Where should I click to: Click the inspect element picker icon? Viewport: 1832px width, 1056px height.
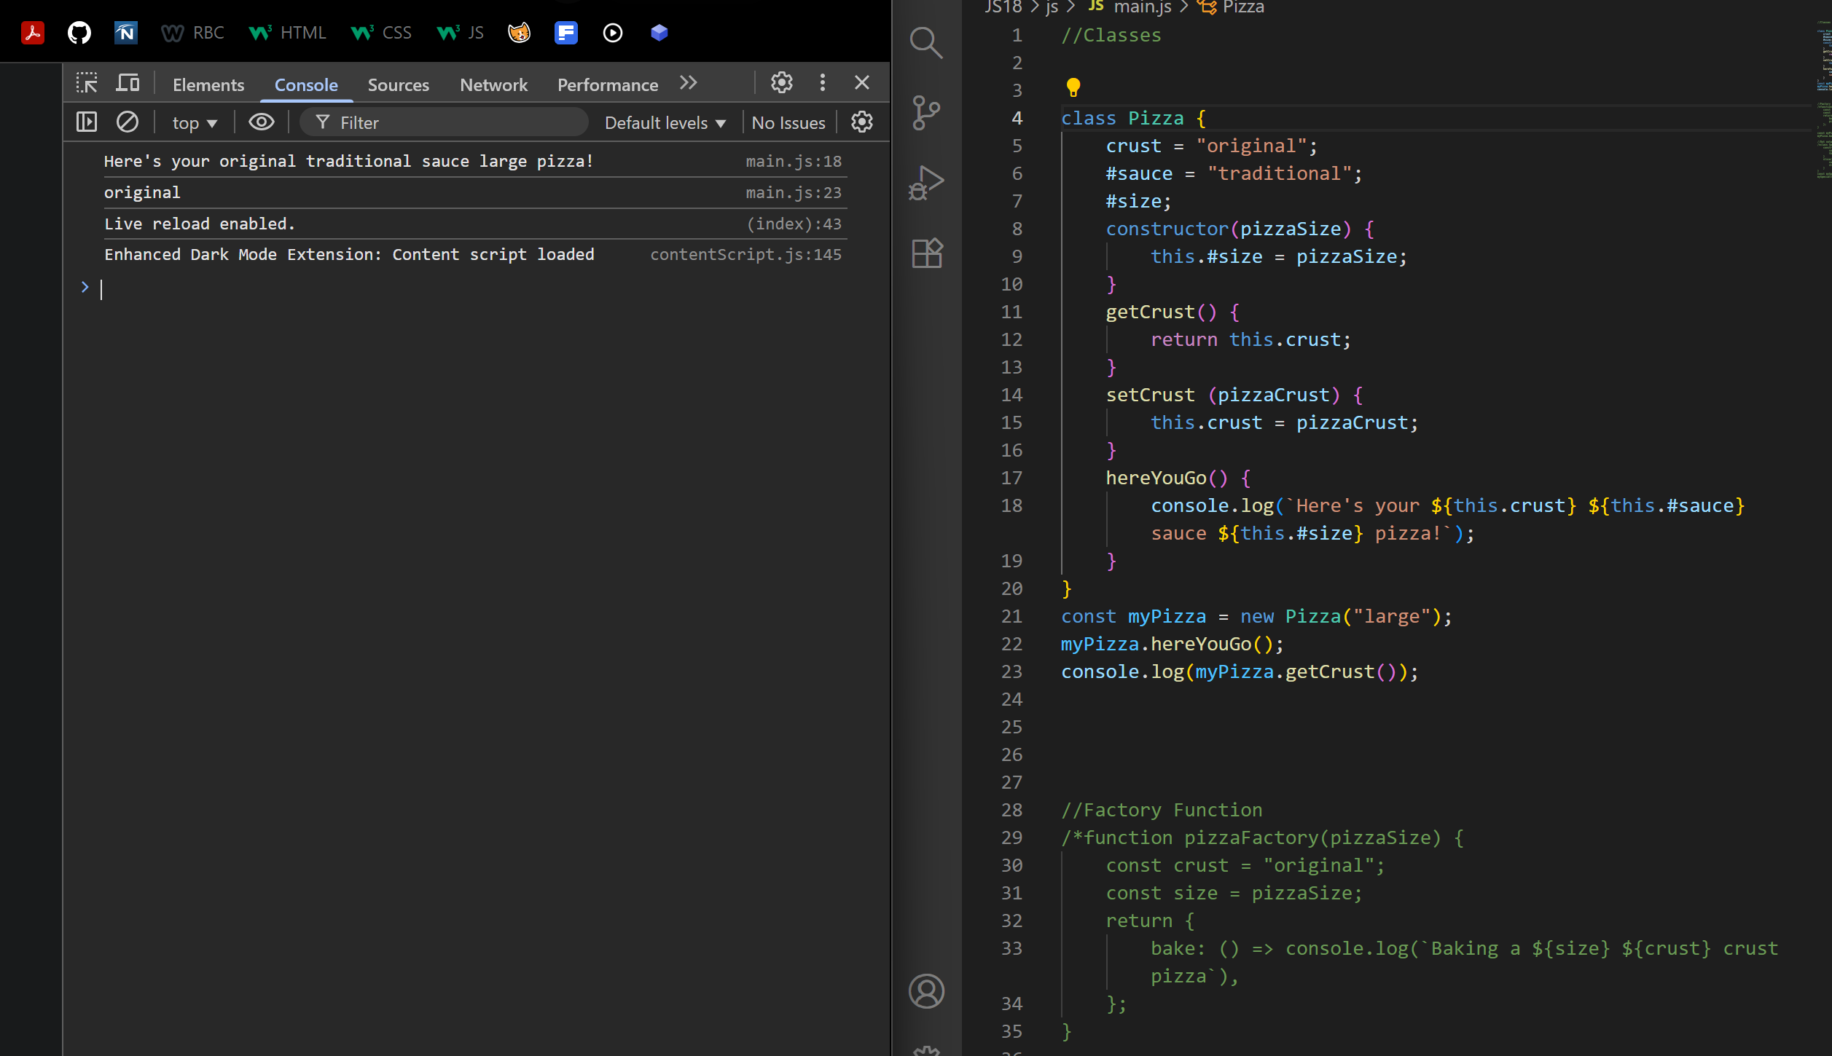87,83
